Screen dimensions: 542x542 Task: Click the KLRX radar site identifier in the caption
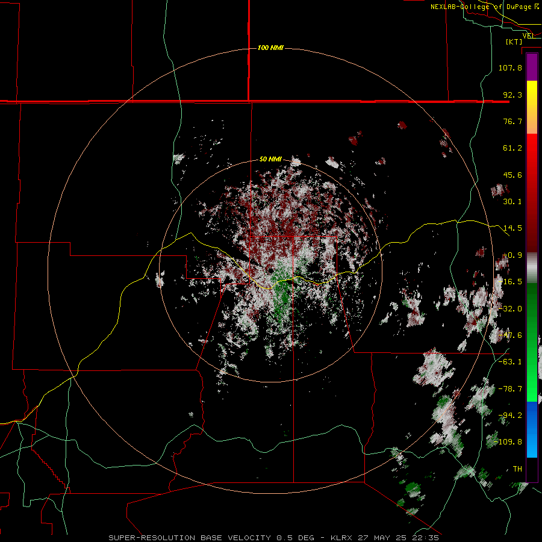[x=341, y=538]
